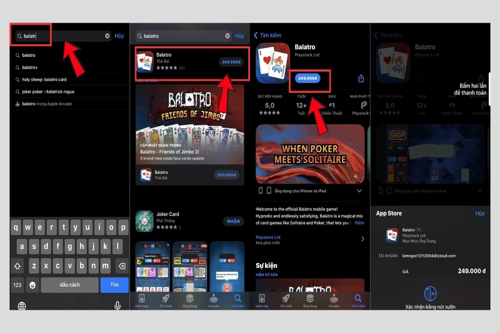Toggle the shift key on keyboard
The image size is (500, 333).
(x=17, y=266)
